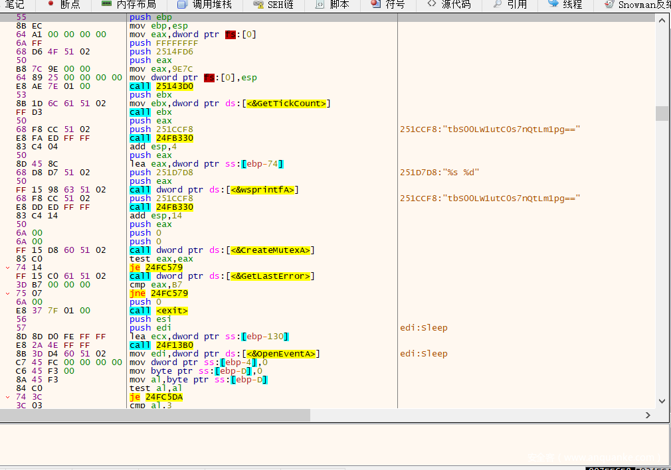This screenshot has width=671, height=470.
Task: Click the Threads tab arrow icon
Action: tap(553, 4)
